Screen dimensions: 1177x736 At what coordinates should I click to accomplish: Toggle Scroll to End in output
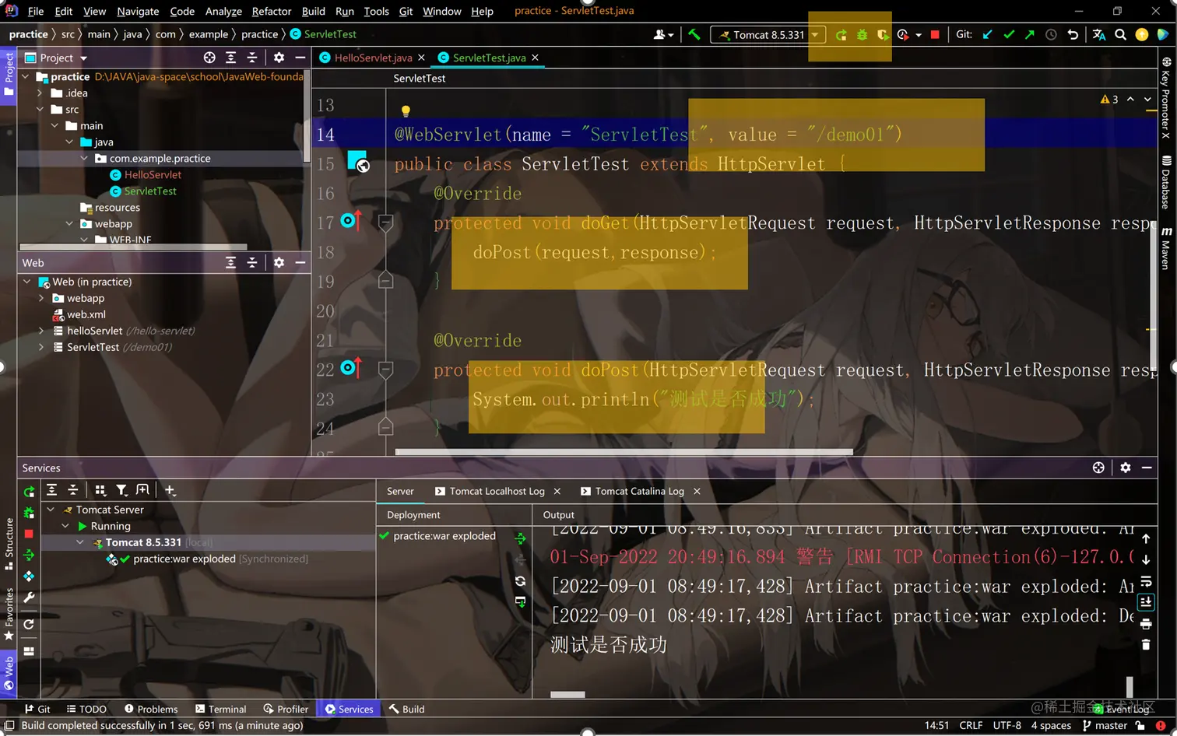tap(1146, 602)
